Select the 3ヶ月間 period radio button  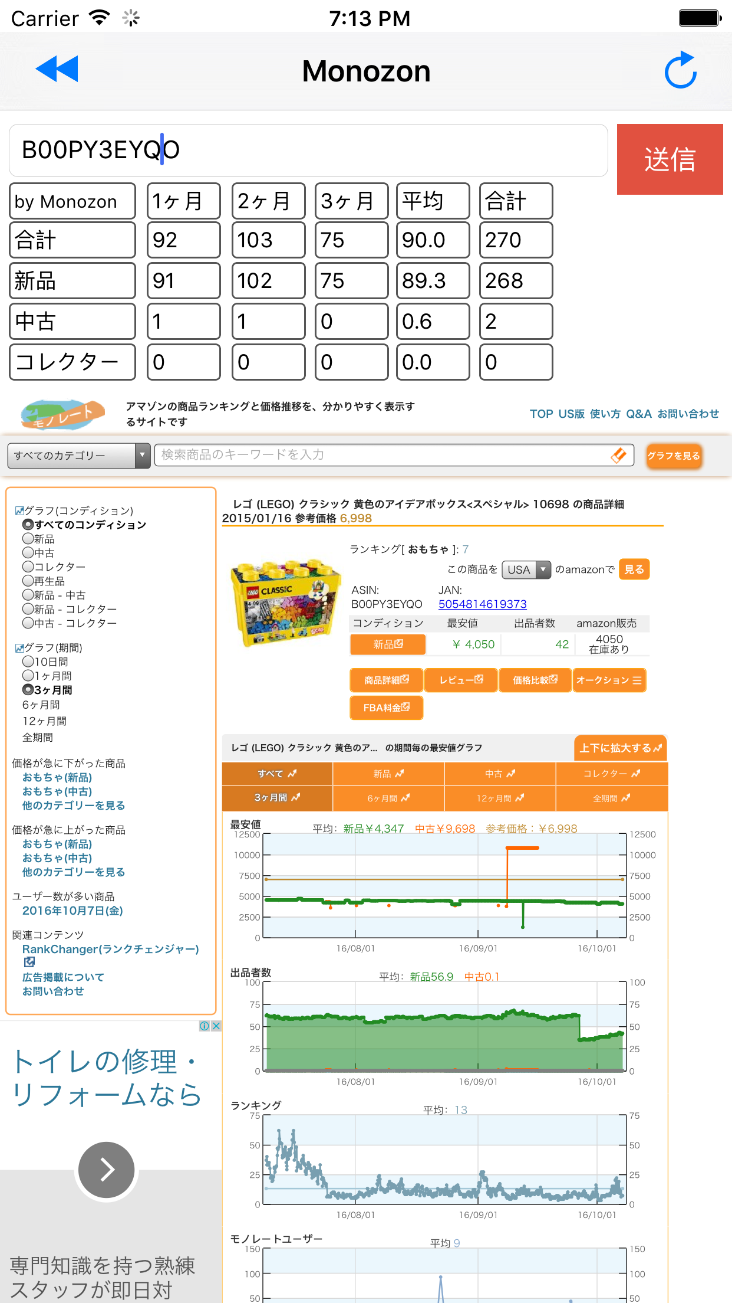(28, 690)
